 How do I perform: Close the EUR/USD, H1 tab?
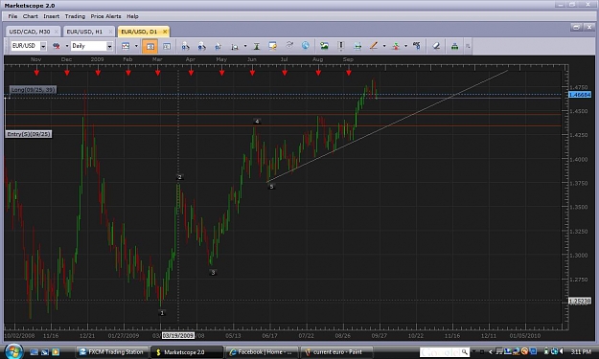click(x=110, y=32)
